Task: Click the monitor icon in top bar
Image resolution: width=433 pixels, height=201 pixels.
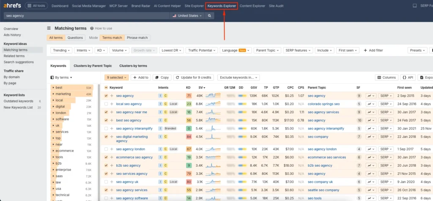Action: click(414, 6)
